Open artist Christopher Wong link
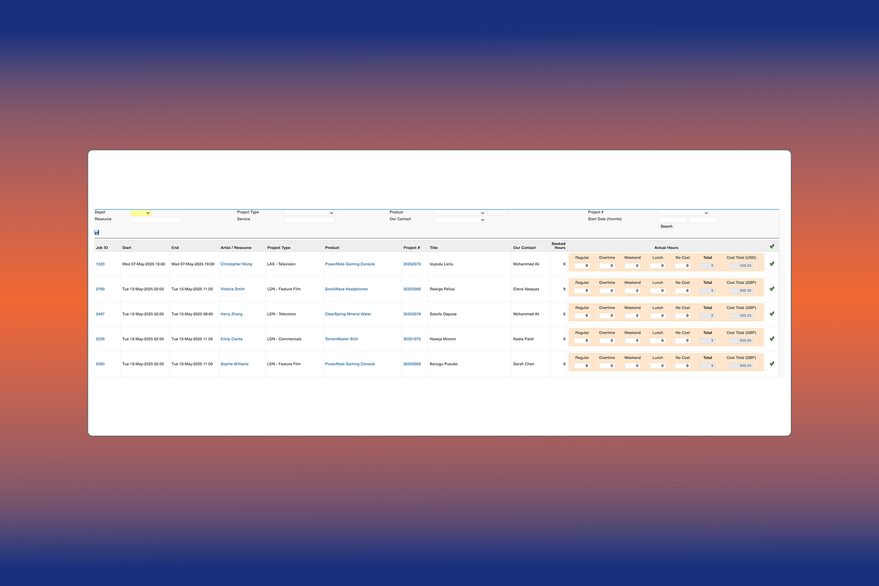The image size is (879, 586). click(x=236, y=264)
